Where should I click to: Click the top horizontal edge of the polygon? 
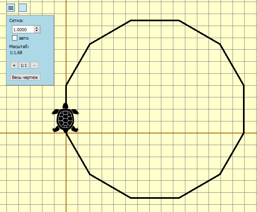pyautogui.click(x=155, y=20)
